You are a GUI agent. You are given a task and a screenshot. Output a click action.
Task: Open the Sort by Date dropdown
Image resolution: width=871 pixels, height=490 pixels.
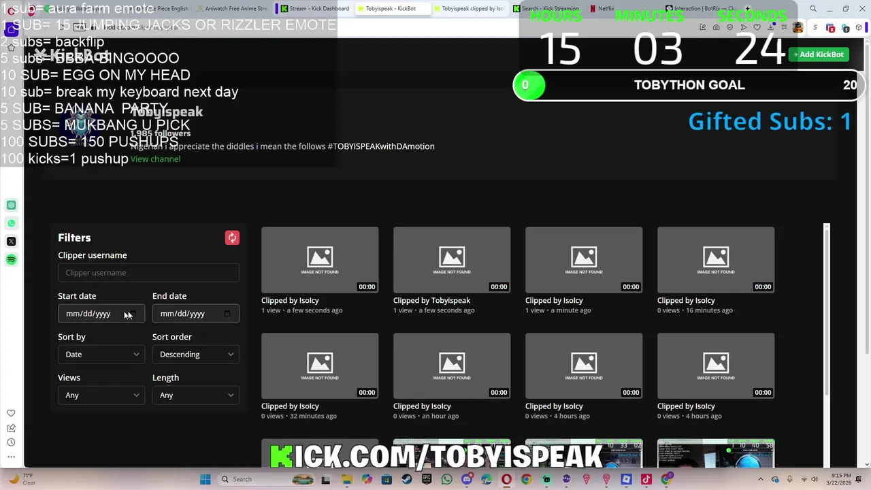[101, 354]
